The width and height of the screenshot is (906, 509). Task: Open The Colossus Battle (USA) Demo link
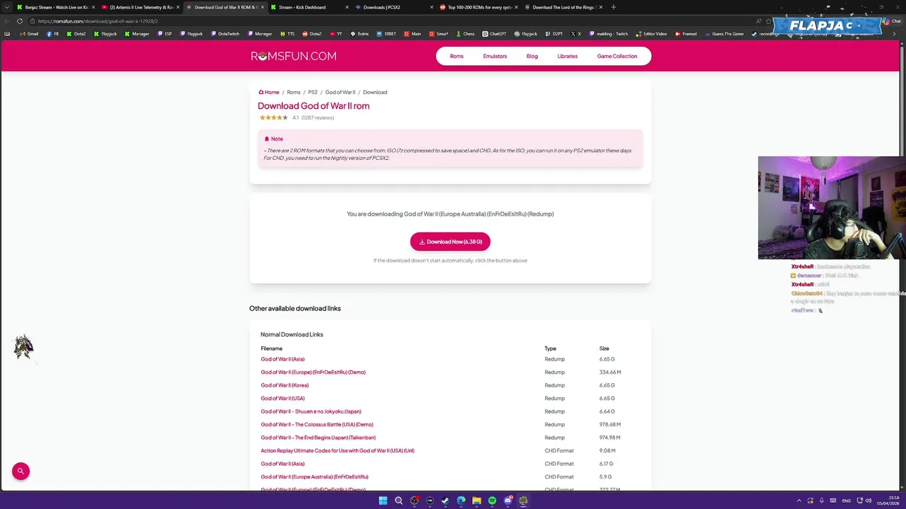[x=316, y=424]
